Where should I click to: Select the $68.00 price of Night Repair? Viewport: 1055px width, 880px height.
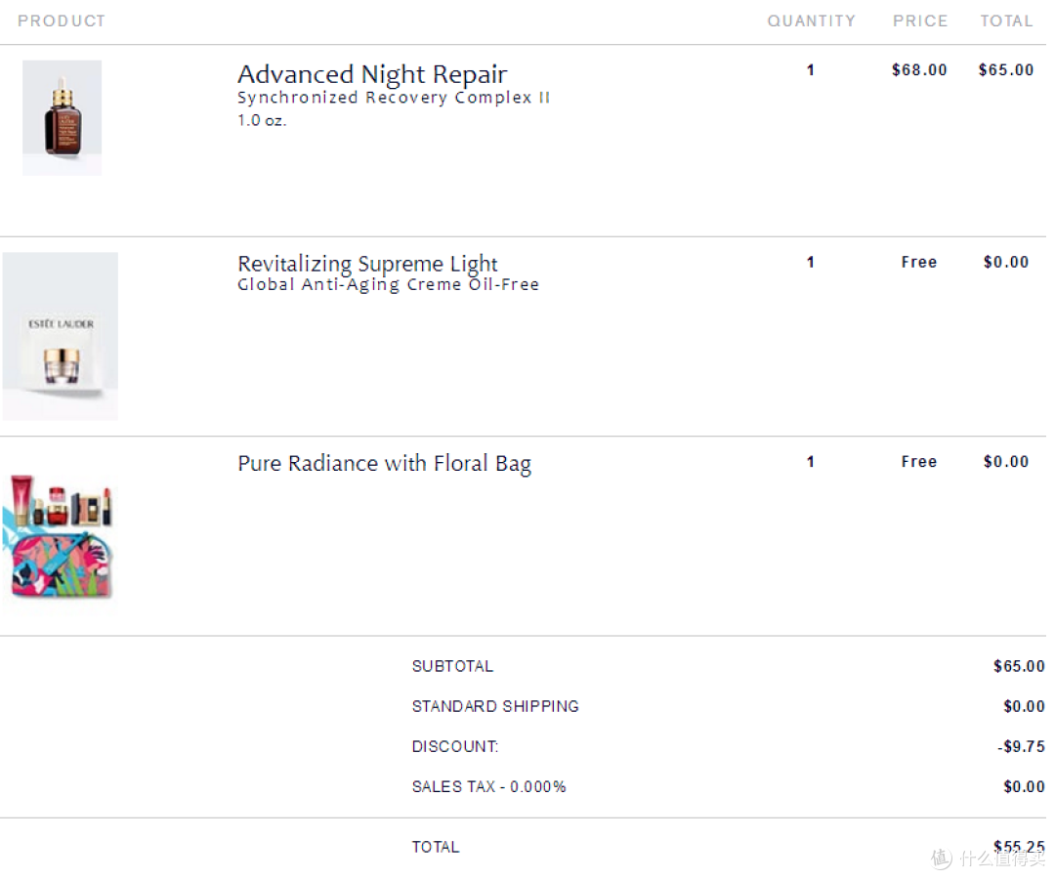point(919,70)
